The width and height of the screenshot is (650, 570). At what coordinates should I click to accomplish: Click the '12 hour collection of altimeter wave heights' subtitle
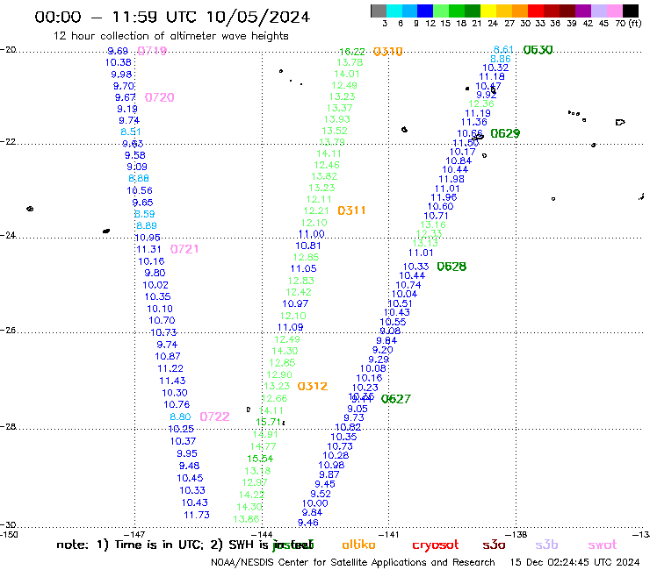point(170,36)
